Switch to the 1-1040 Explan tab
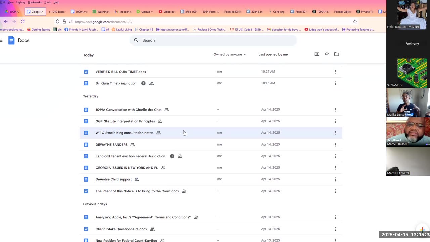This screenshot has width=430, height=242. pos(56,12)
